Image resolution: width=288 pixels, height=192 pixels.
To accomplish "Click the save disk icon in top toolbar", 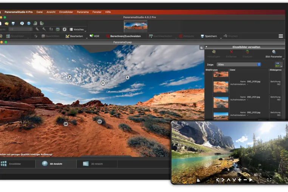I will (x=13, y=23).
